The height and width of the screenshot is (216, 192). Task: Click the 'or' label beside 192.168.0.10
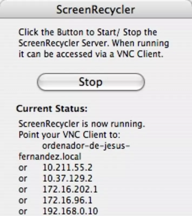(23, 212)
